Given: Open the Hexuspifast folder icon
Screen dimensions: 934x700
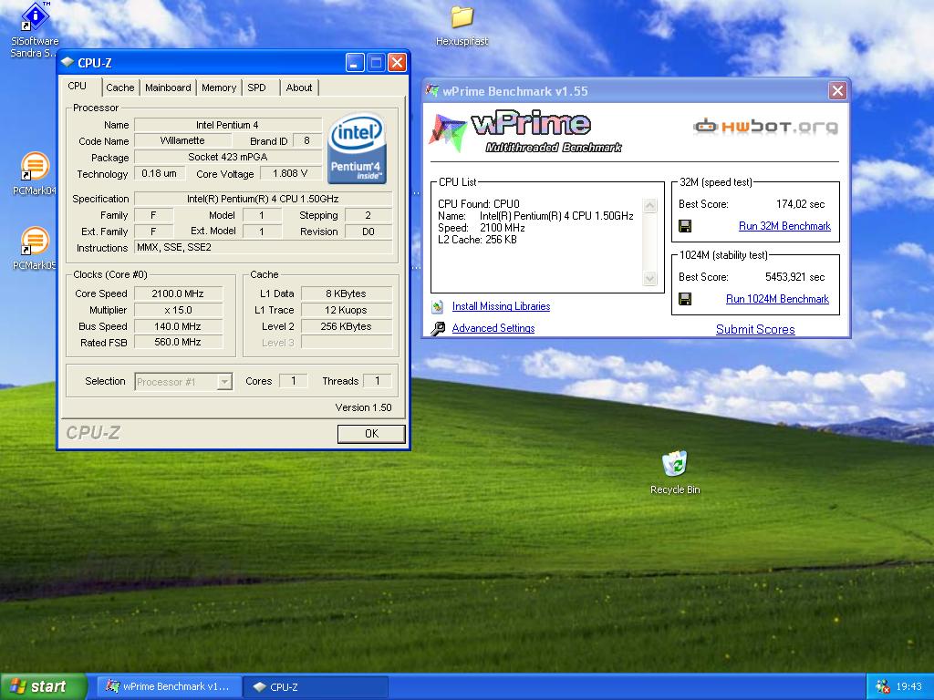Looking at the screenshot, I should coord(462,26).
